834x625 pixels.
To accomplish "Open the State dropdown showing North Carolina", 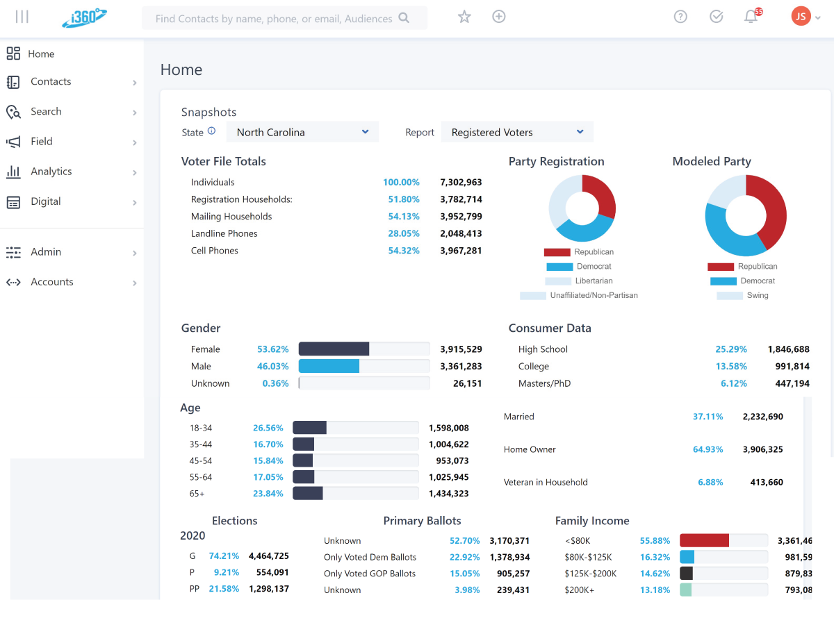I will pos(302,132).
